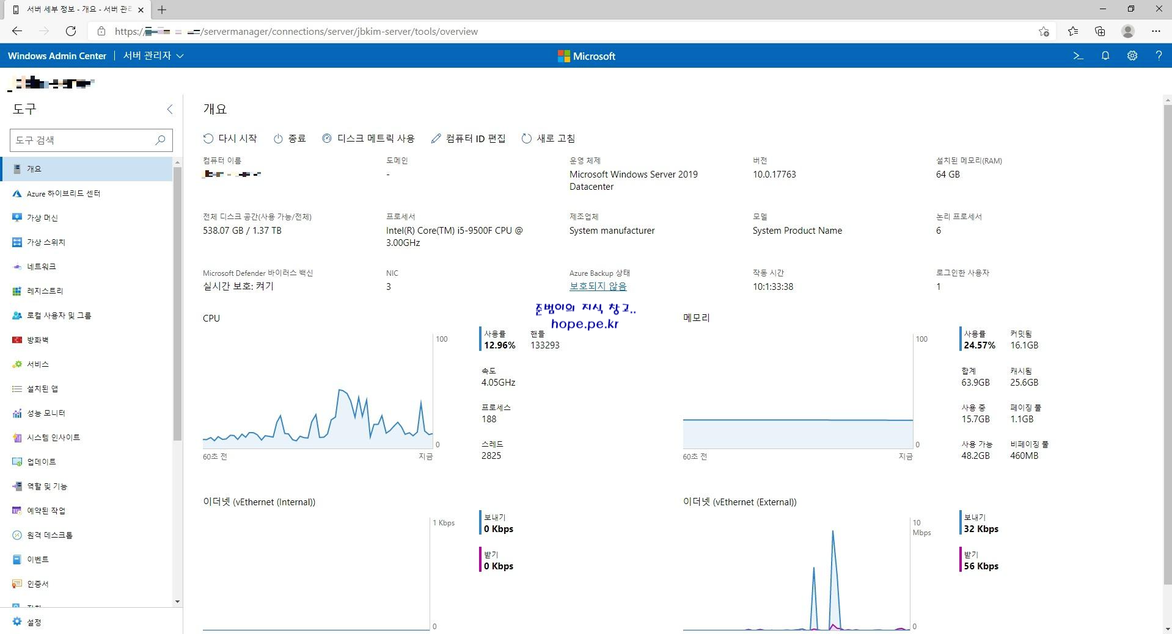Click the memory usage value 24.57%
The width and height of the screenshot is (1172, 634).
980,345
